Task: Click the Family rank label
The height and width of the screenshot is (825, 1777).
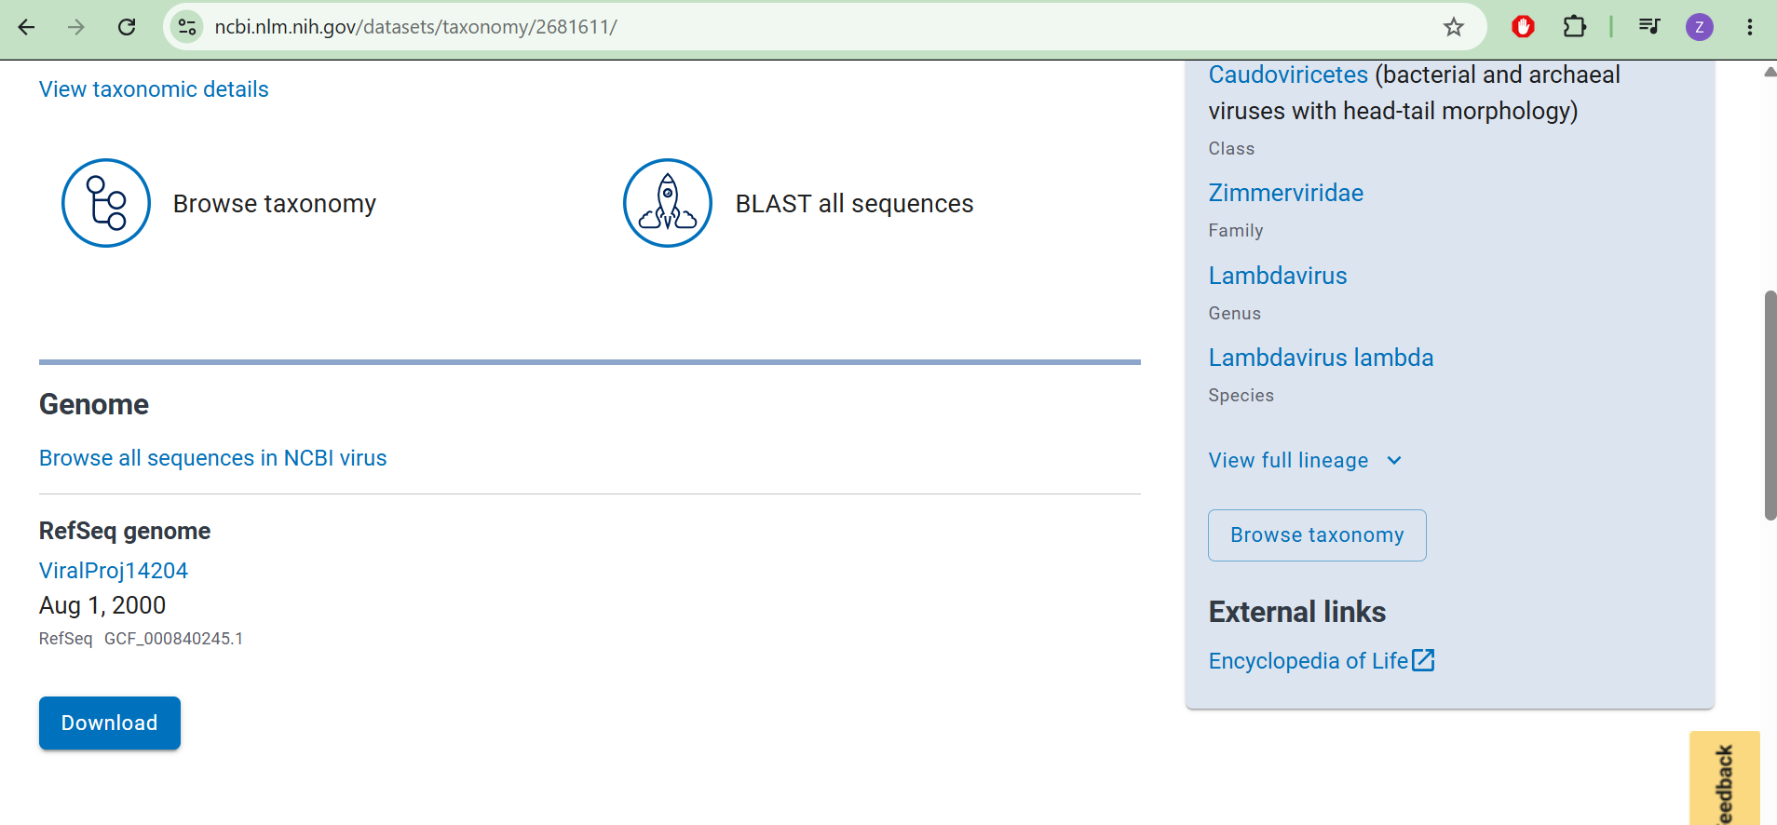Action: click(x=1236, y=231)
